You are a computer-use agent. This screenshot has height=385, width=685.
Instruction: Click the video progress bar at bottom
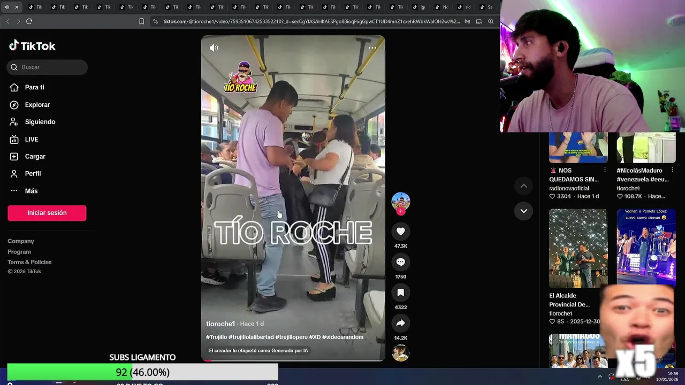click(x=293, y=360)
